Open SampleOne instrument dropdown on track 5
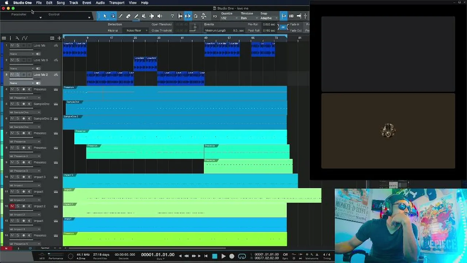Viewport: 467px width, 263px height. [25, 112]
